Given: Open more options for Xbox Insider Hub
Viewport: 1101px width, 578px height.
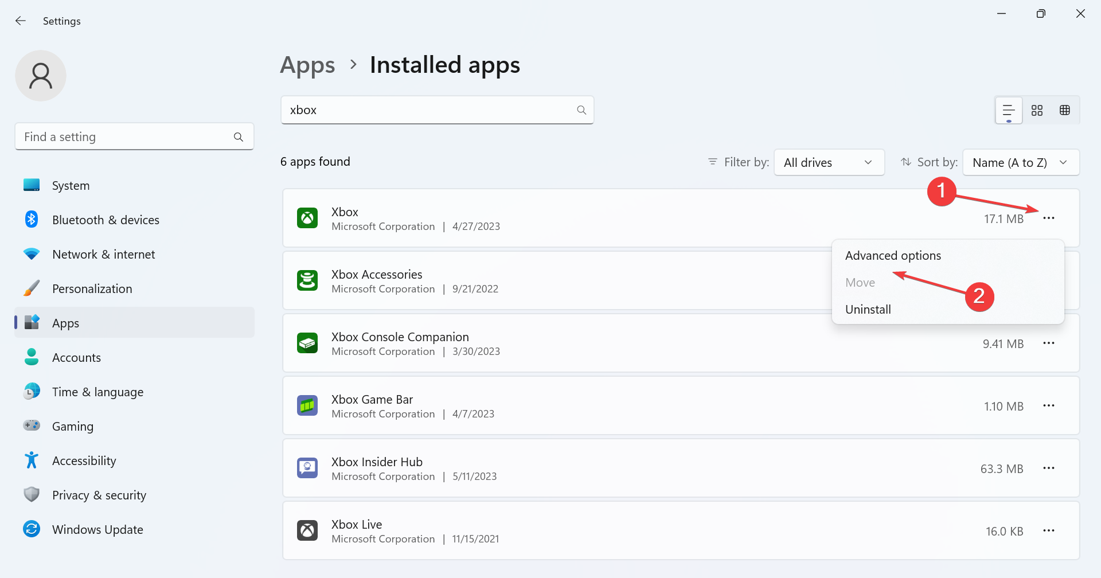Looking at the screenshot, I should [1049, 468].
